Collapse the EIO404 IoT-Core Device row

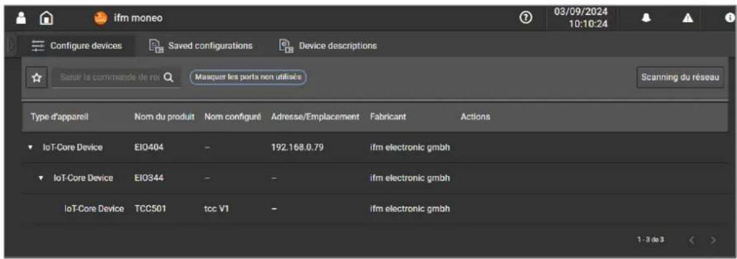click(30, 148)
